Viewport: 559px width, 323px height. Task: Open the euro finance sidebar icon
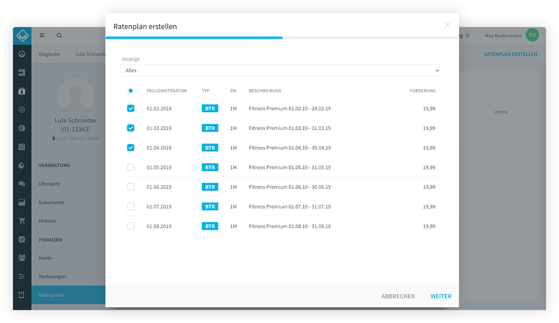[x=22, y=128]
